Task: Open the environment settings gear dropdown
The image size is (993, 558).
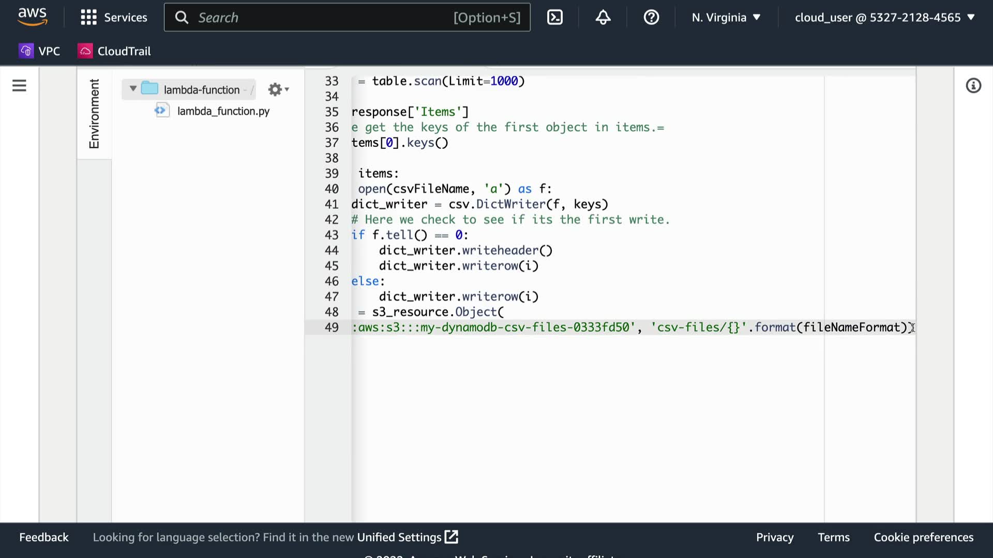Action: (x=278, y=90)
